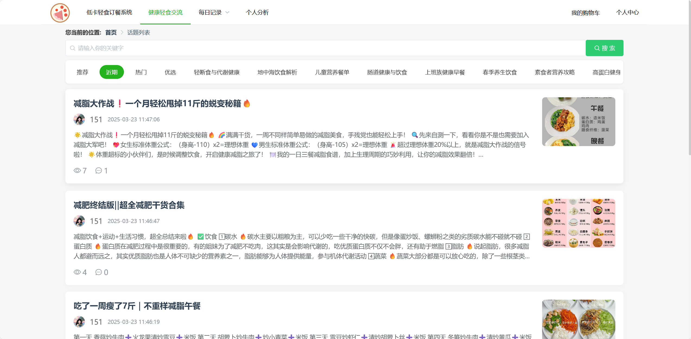
Task: Click the magnifier icon inside the search field
Action: click(73, 48)
